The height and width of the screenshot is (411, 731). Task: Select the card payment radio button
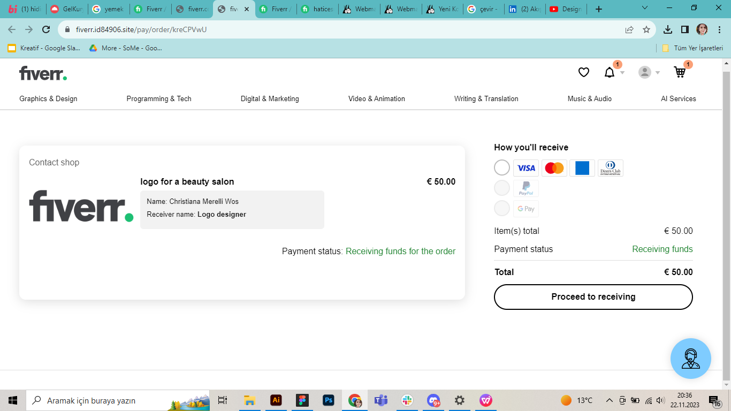(x=502, y=168)
